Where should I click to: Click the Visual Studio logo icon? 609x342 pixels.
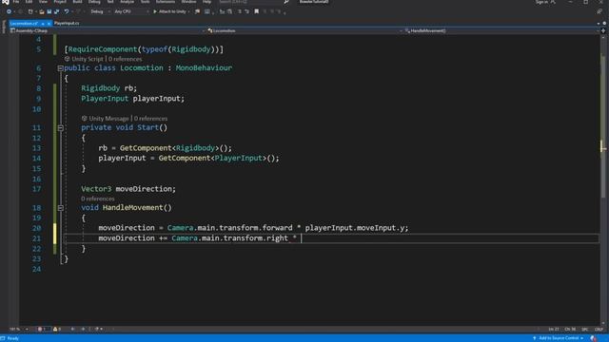coord(5,2)
